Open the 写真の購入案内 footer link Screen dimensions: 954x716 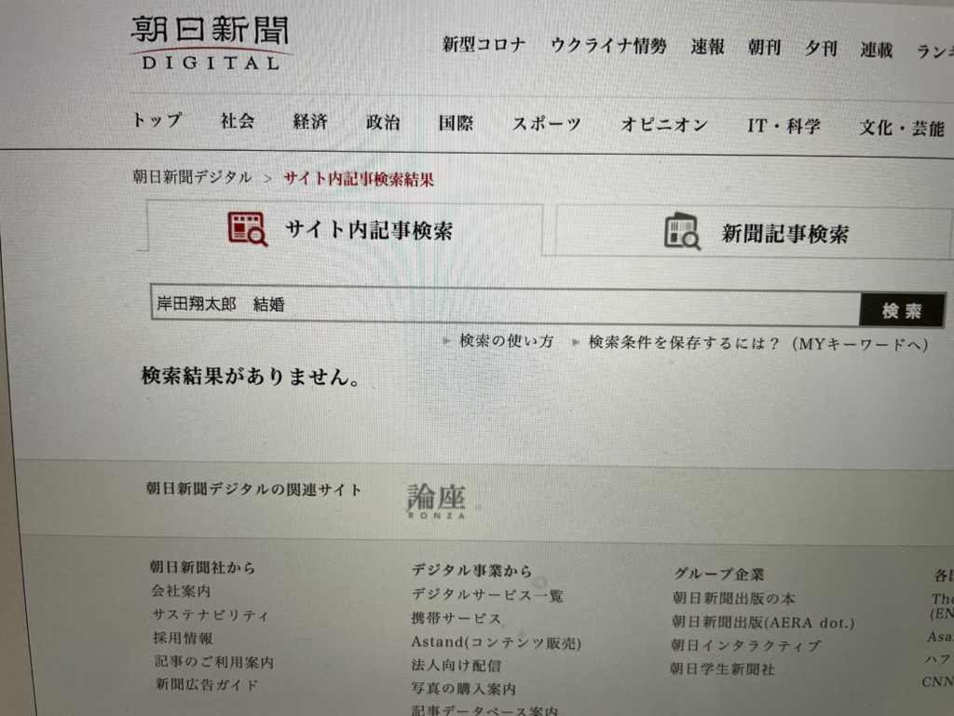pyautogui.click(x=464, y=689)
